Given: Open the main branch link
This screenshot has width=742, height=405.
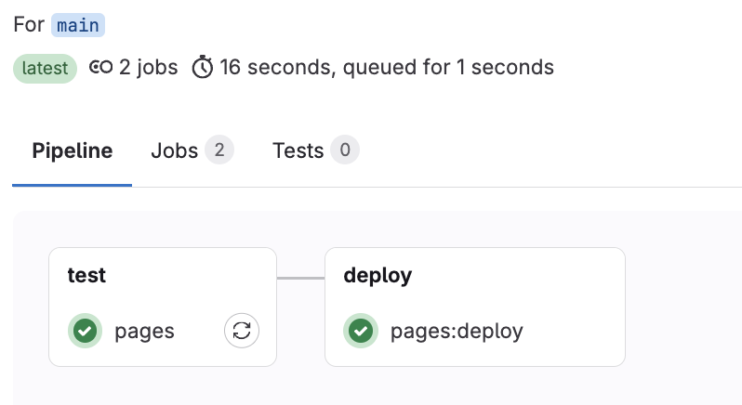Looking at the screenshot, I should [78, 25].
